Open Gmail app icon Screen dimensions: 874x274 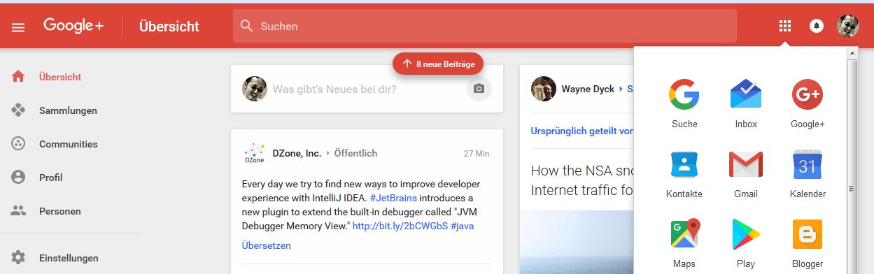pyautogui.click(x=746, y=164)
